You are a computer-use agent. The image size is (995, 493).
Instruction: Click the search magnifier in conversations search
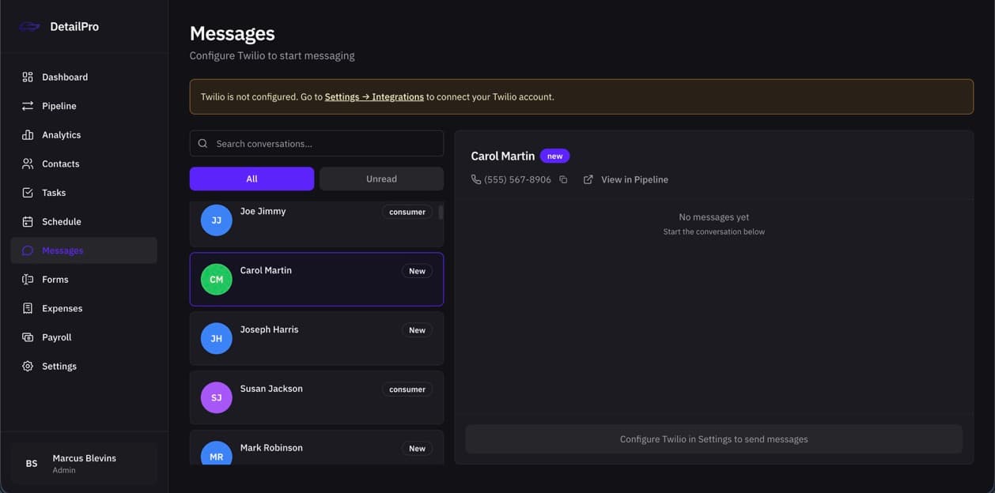tap(202, 143)
